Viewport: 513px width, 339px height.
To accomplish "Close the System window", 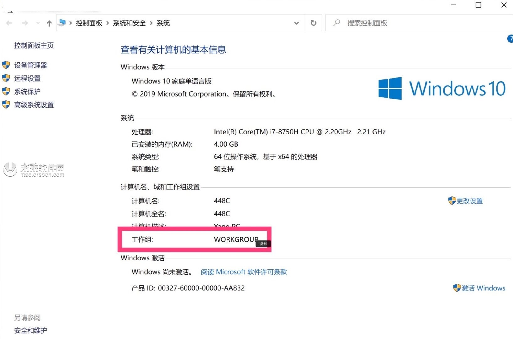I will coord(504,5).
